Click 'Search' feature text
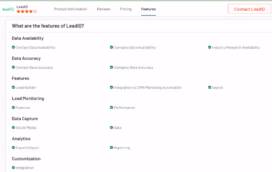This screenshot has width=272, height=172. [x=218, y=88]
